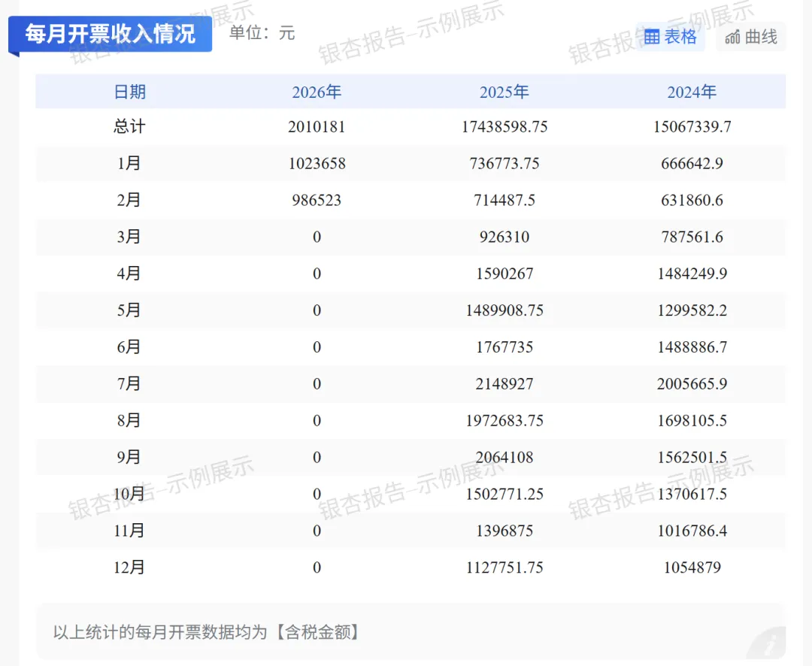Select the 2026 zero value in 12月 row
This screenshot has height=666, width=812.
pos(317,568)
